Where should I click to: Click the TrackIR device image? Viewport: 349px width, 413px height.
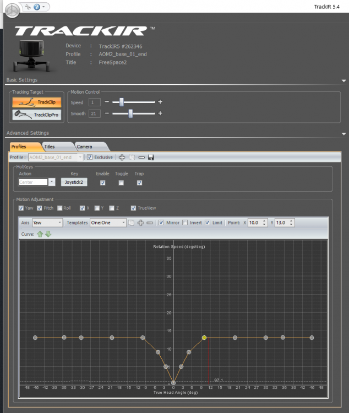[32, 56]
